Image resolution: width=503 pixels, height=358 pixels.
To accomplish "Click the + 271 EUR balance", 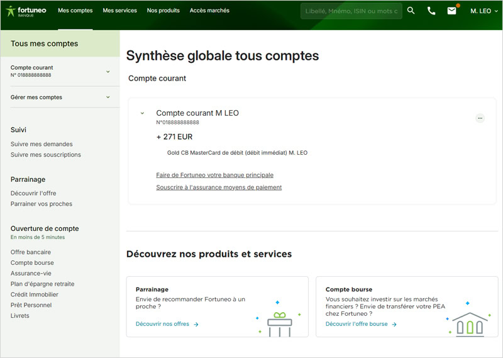I will (x=174, y=137).
